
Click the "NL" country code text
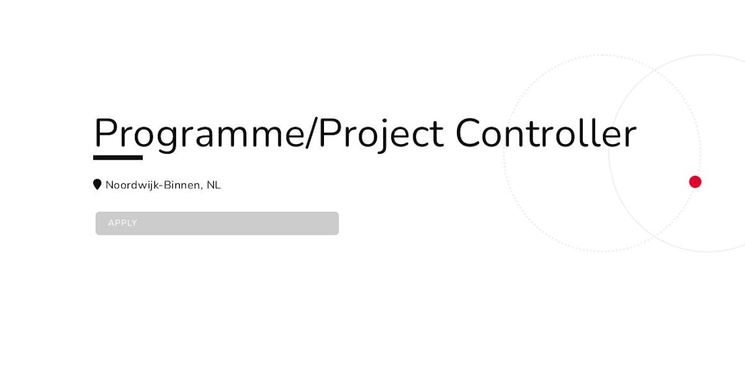[214, 185]
